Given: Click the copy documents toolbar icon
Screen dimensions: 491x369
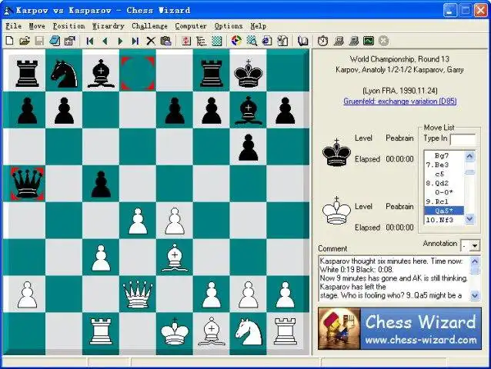Looking at the screenshot, I should [x=282, y=41].
